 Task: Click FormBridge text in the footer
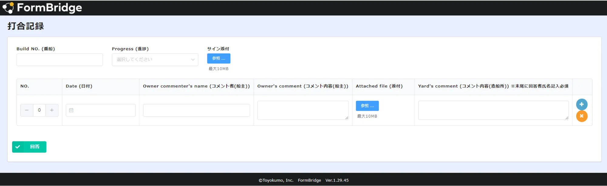(x=309, y=180)
